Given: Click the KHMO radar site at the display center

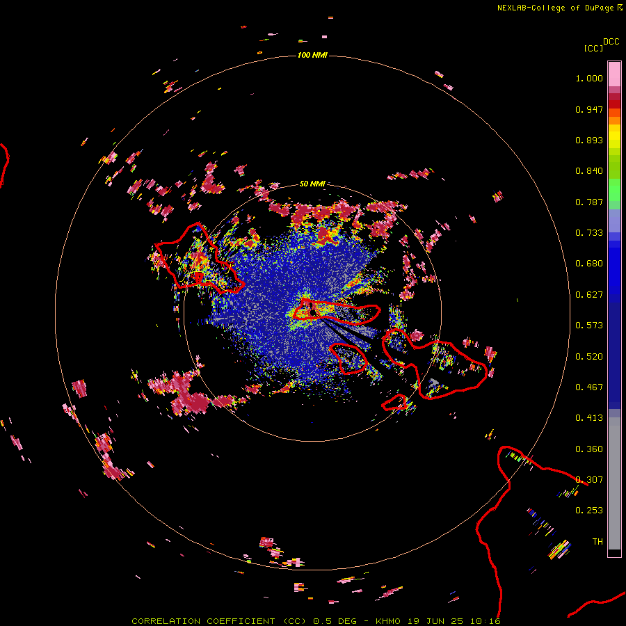Looking at the screenshot, I should click(313, 312).
